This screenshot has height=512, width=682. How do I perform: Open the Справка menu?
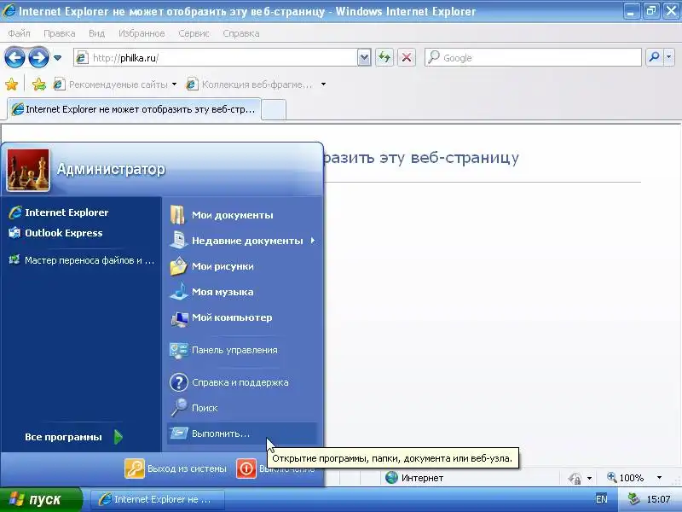(x=241, y=33)
